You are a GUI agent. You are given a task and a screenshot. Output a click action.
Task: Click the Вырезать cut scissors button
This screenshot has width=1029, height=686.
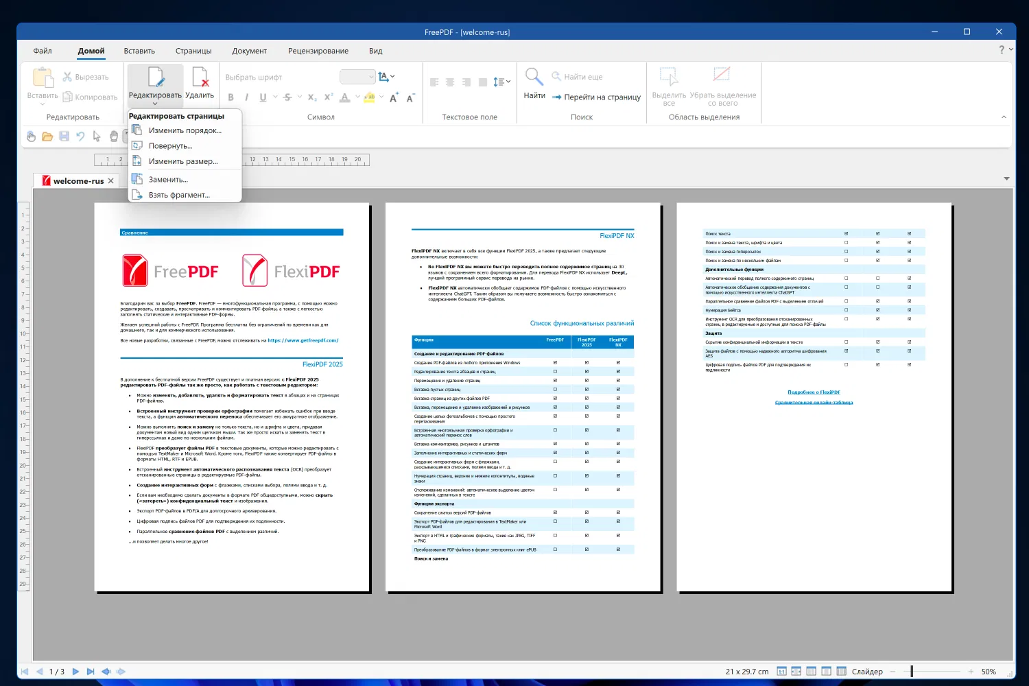pyautogui.click(x=86, y=77)
